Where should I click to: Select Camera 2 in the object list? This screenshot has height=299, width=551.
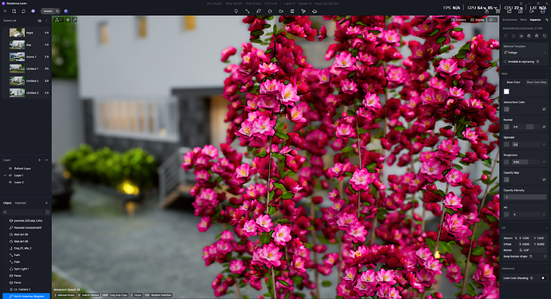pos(24,289)
